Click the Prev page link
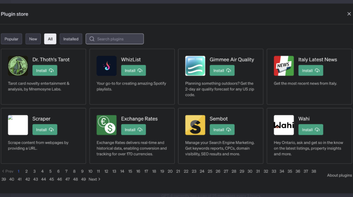The height and width of the screenshot is (197, 353). pos(8,171)
